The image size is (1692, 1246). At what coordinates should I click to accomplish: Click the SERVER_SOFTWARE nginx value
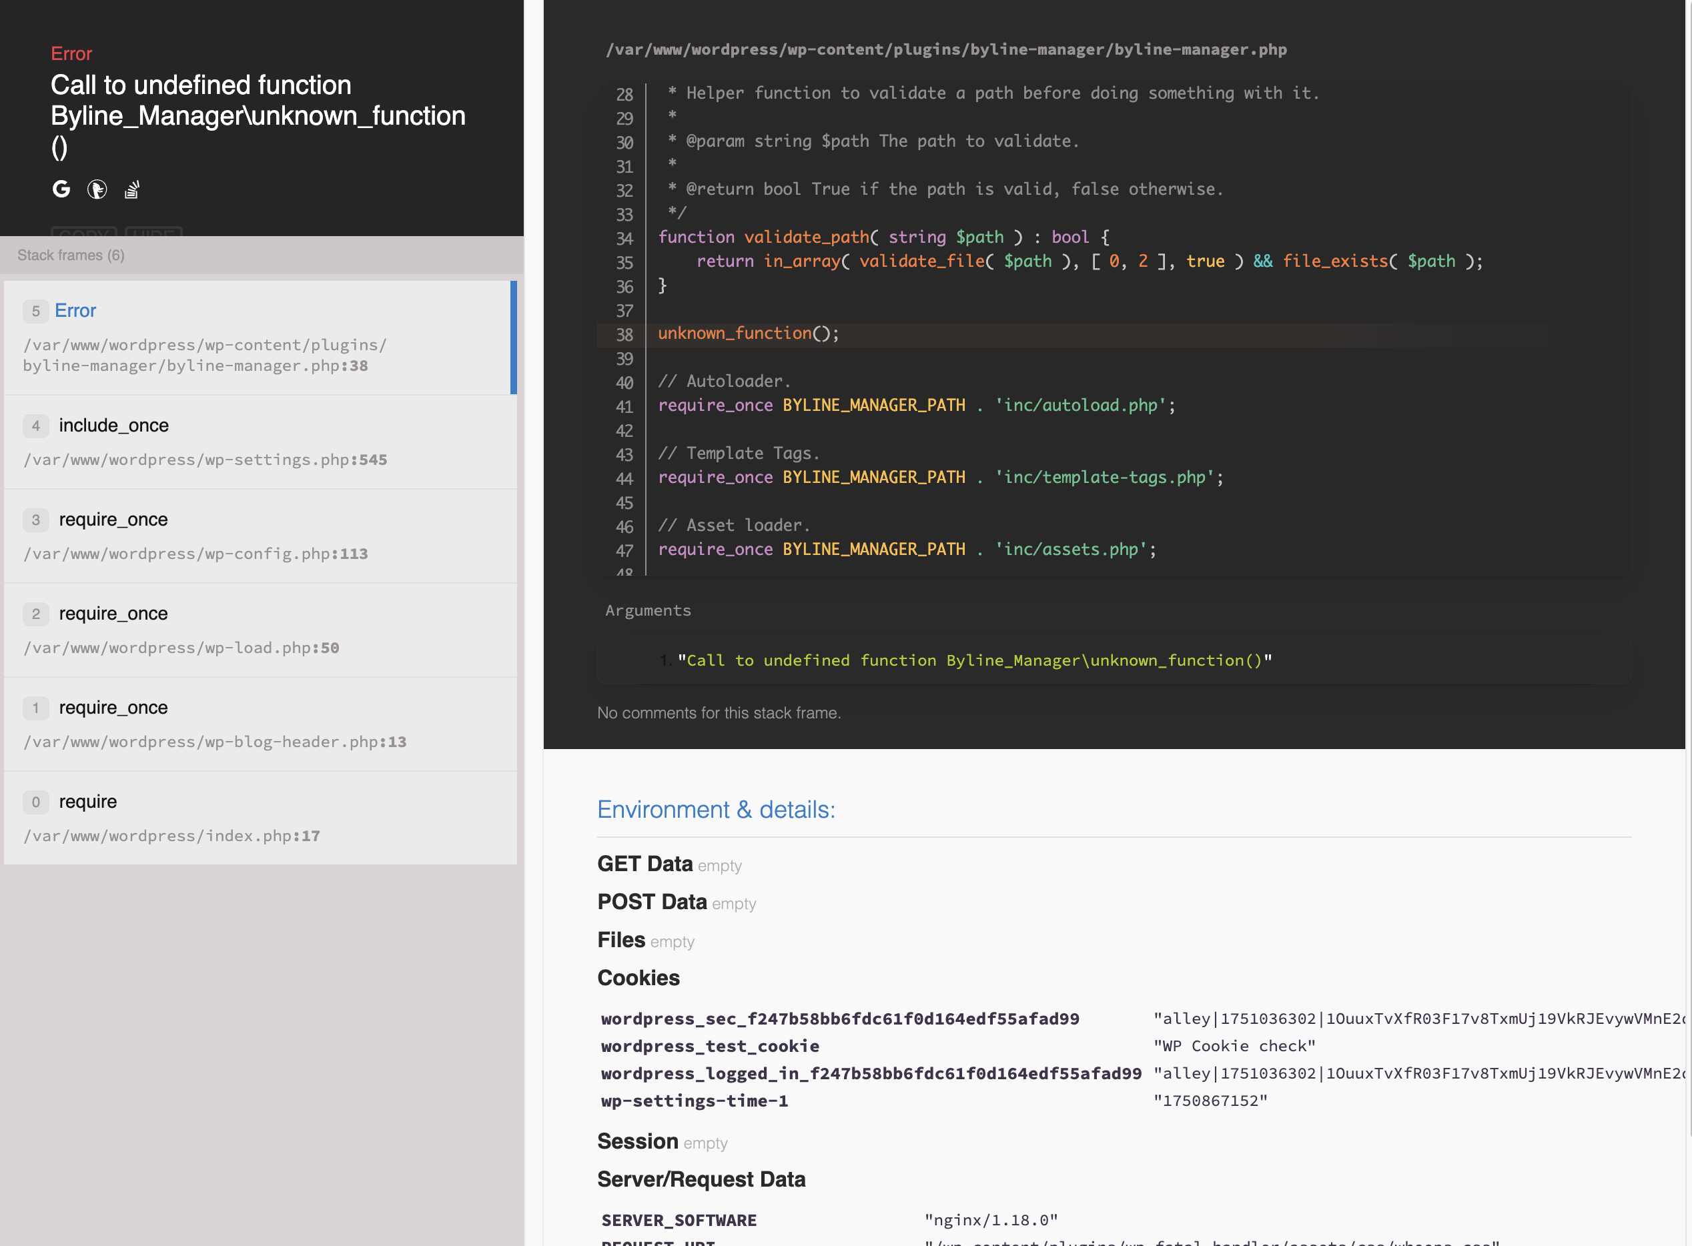[x=991, y=1219]
